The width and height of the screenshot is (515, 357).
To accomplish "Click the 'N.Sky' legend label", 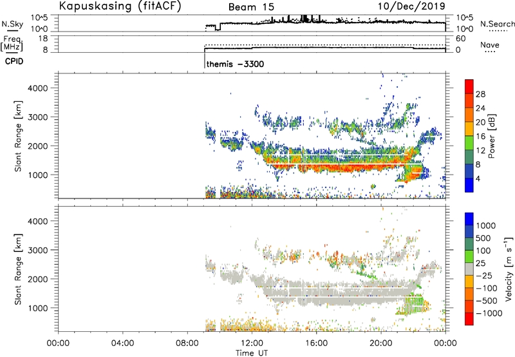I will (x=12, y=24).
